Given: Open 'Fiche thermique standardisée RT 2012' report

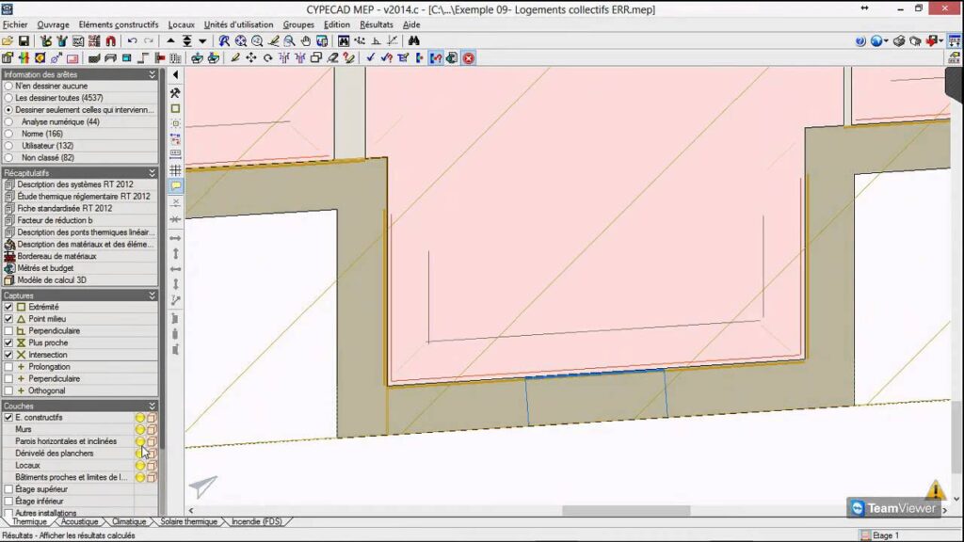Looking at the screenshot, I should (64, 208).
